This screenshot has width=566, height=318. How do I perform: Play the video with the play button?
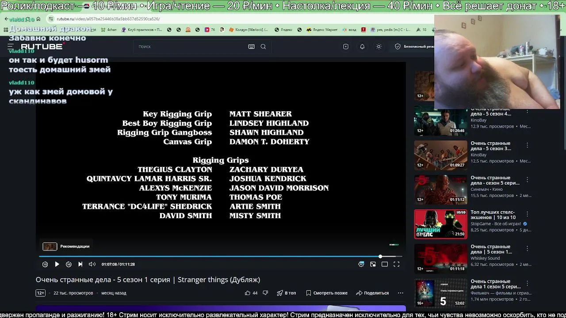[x=57, y=264]
